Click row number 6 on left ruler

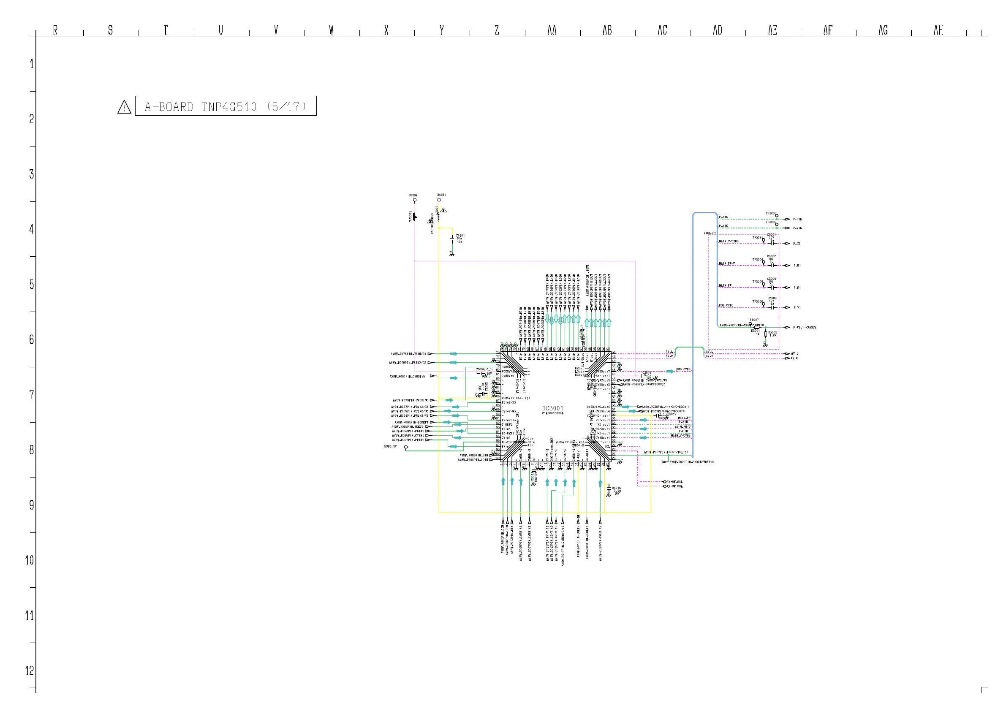tap(31, 339)
